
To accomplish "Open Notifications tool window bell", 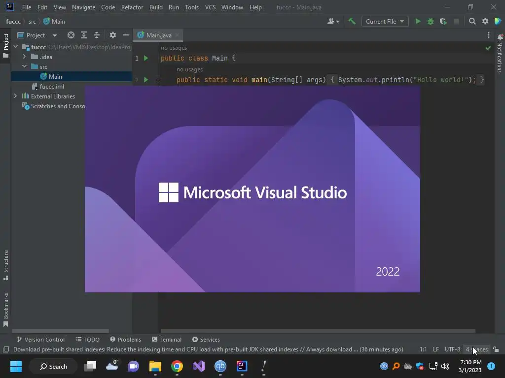I will click(500, 37).
